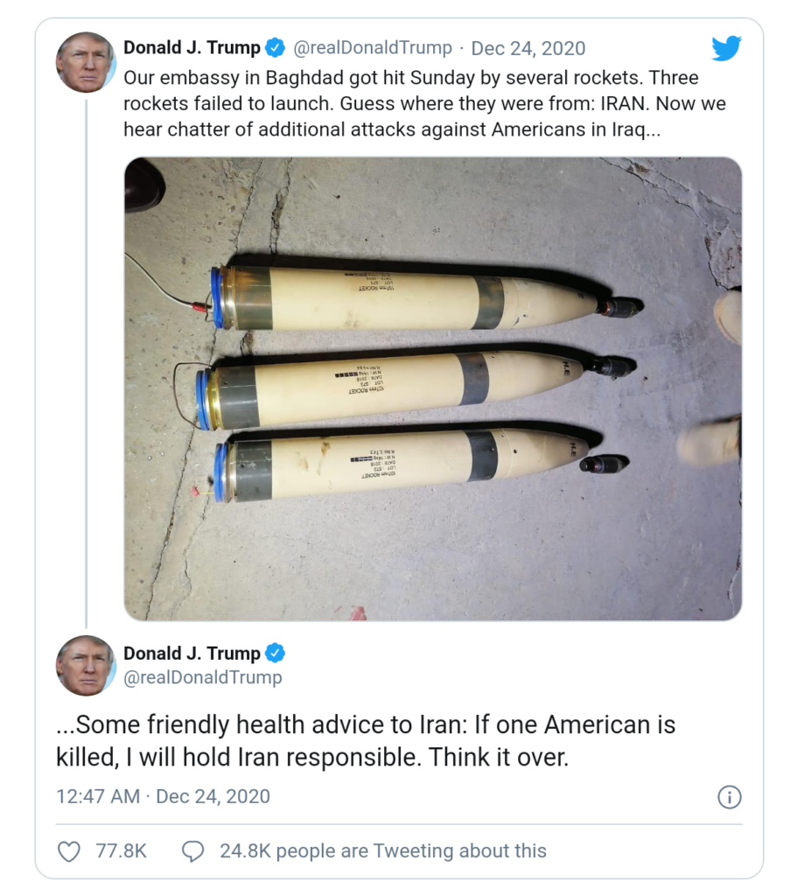
Task: Click the 'Some friendly health advice' tweet text
Action: [366, 740]
